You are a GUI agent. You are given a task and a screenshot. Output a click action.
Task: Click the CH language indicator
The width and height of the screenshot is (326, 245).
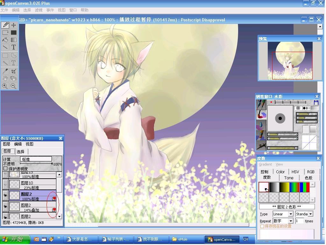[245, 239]
